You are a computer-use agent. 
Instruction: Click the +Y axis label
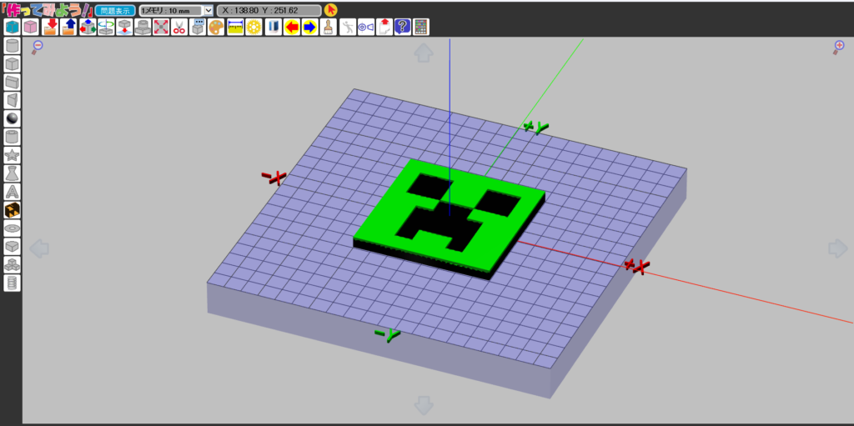click(535, 128)
